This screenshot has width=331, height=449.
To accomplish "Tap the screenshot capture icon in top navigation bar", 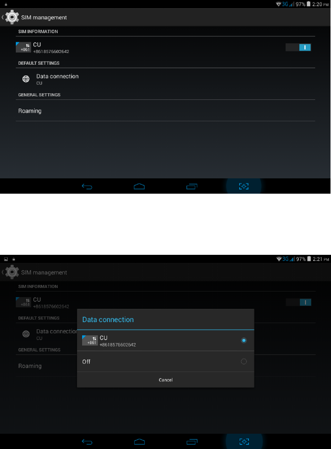I will (244, 187).
